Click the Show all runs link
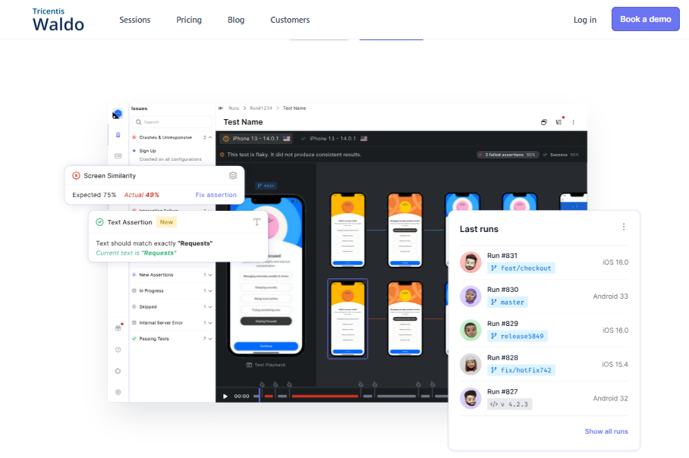The height and width of the screenshot is (458, 689). click(x=606, y=431)
